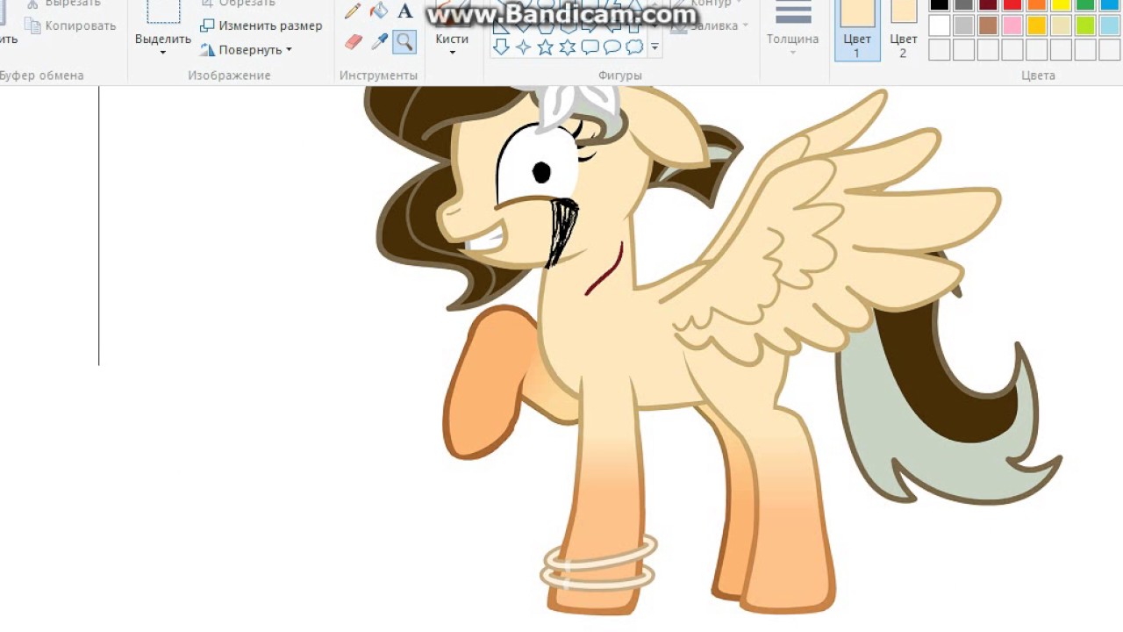The image size is (1123, 632).
Task: Pick the lime green color swatch
Action: (1086, 25)
